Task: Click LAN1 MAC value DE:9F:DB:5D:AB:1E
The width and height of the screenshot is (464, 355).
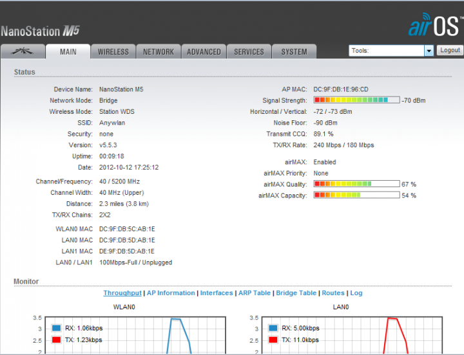Action: (x=127, y=251)
